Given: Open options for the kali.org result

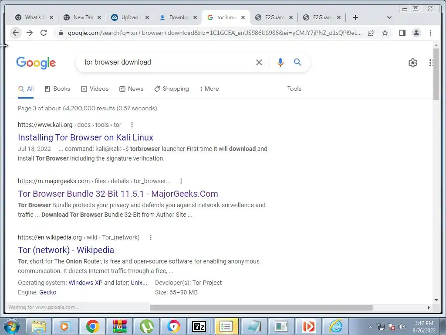Looking at the screenshot, I should point(132,125).
